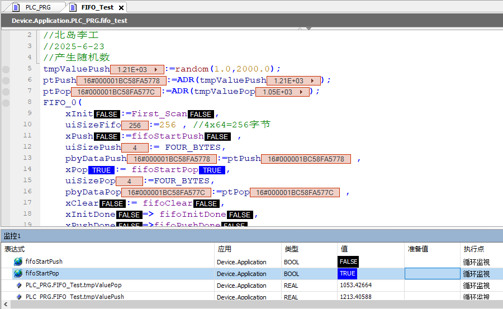Click the breakpoint marker on line 7

click(6, 92)
